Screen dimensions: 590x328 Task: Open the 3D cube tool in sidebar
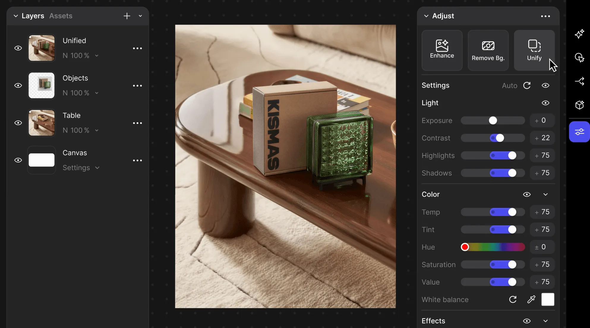(x=579, y=105)
